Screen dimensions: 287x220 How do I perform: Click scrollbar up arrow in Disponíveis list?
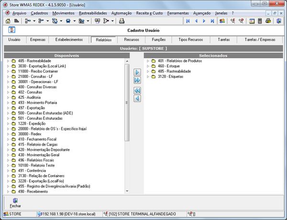[127, 61]
